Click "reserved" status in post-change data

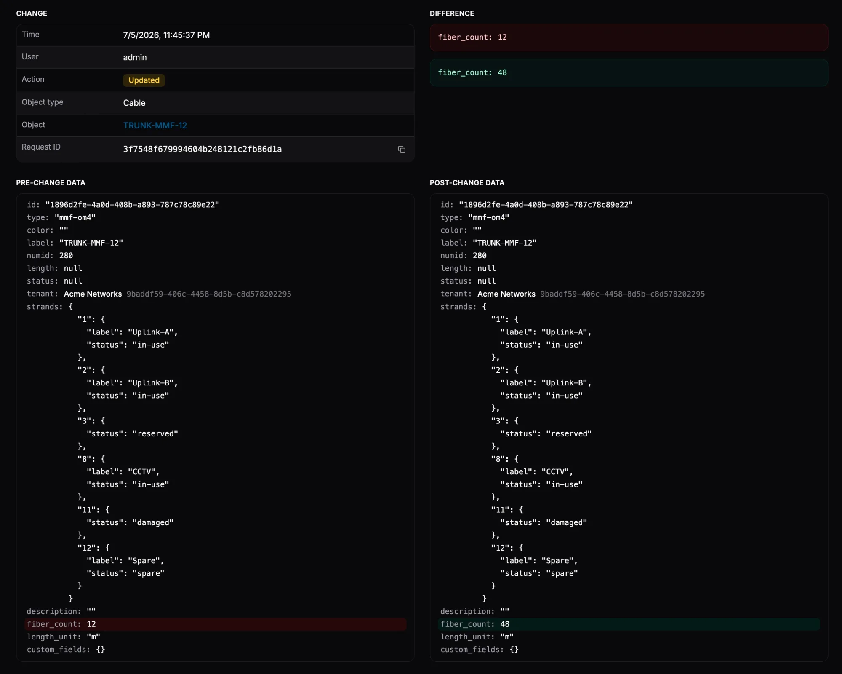569,433
